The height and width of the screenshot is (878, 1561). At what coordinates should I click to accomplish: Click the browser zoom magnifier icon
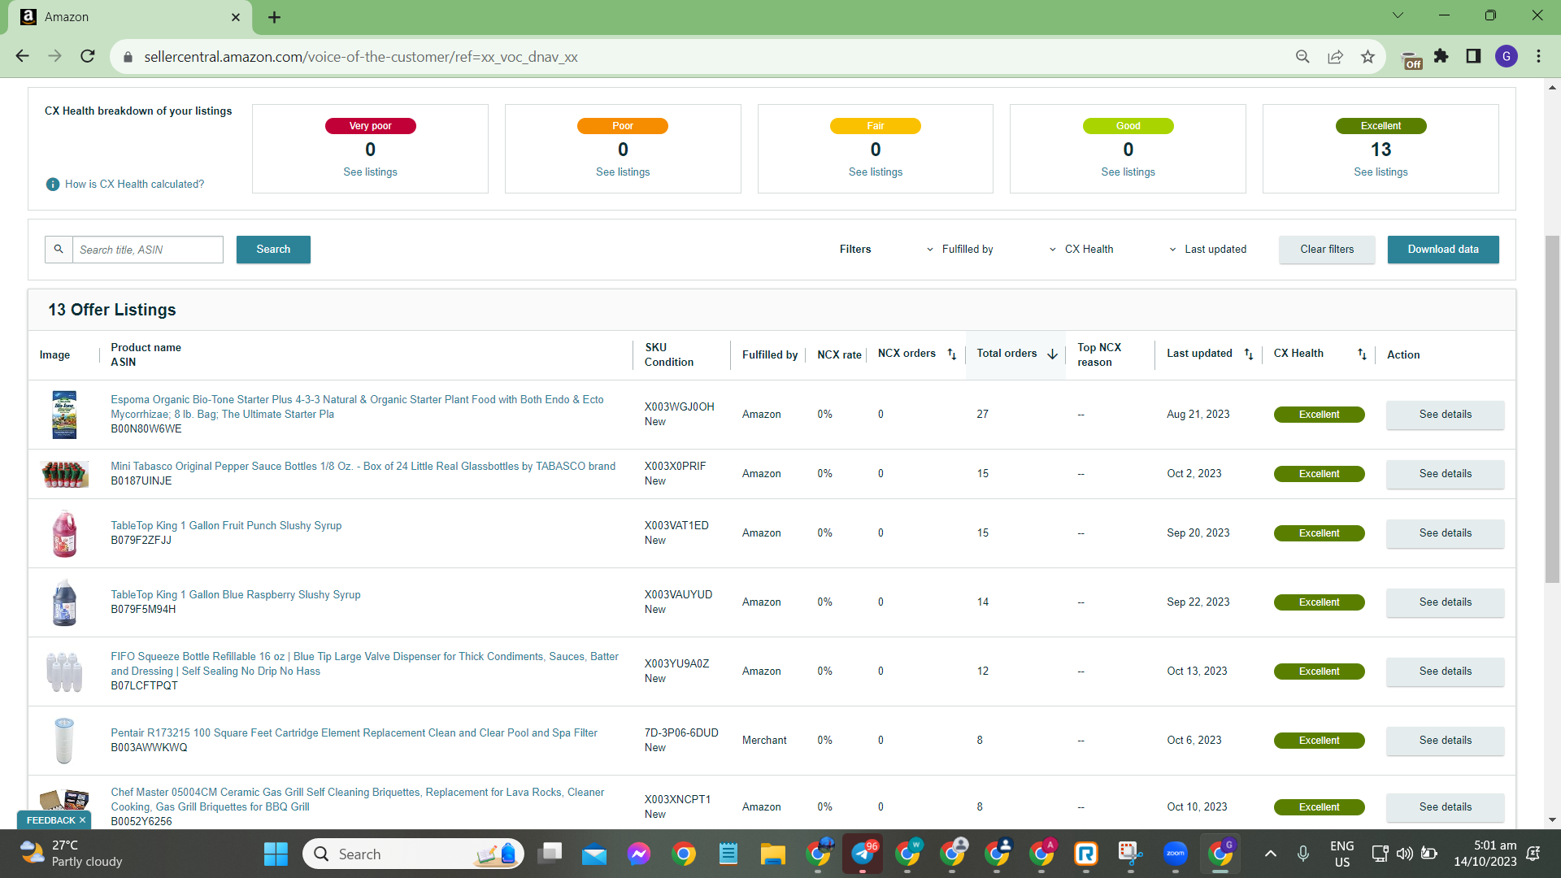pos(1302,56)
